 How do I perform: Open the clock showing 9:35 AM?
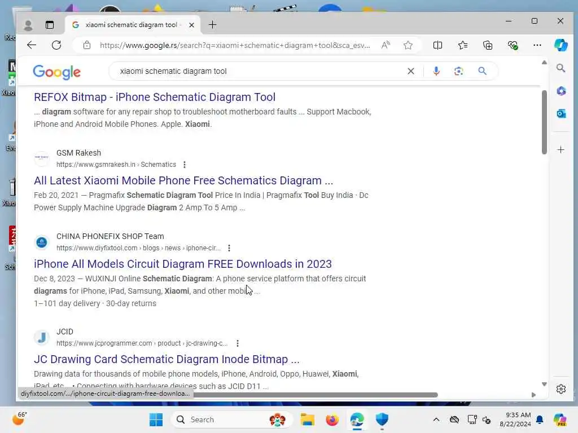pos(515,419)
